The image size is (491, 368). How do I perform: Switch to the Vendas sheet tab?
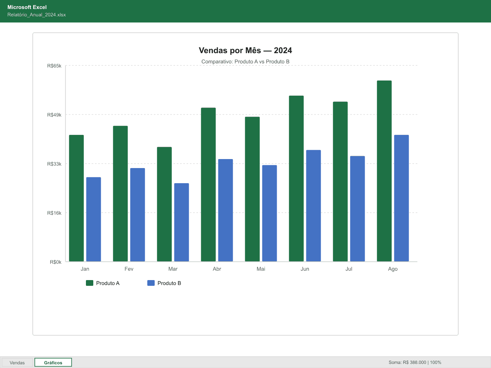[x=17, y=362]
